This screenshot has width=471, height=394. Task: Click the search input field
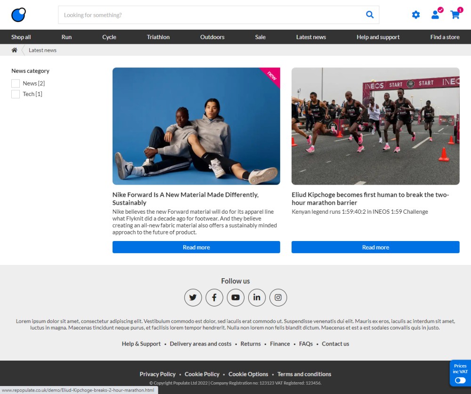click(219, 15)
